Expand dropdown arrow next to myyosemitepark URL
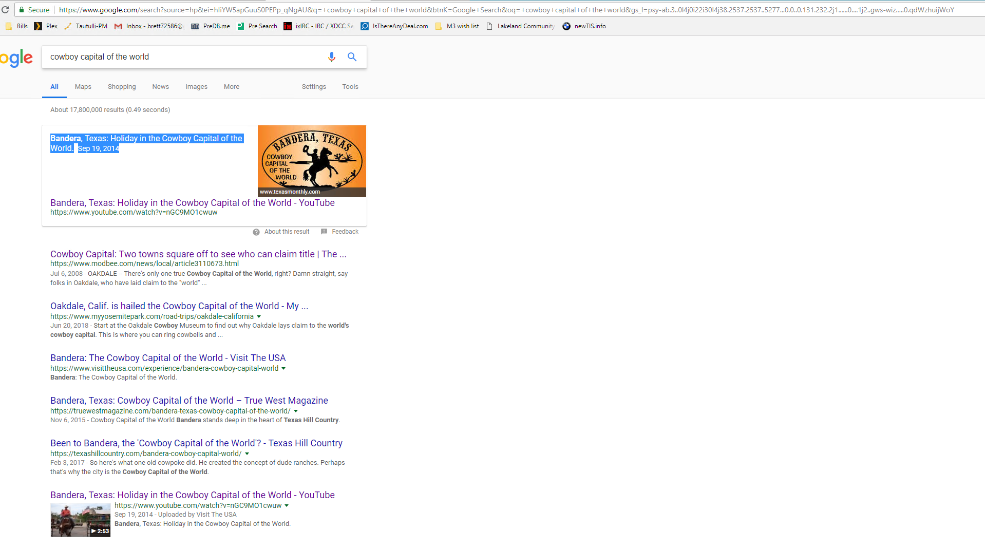 tap(259, 317)
